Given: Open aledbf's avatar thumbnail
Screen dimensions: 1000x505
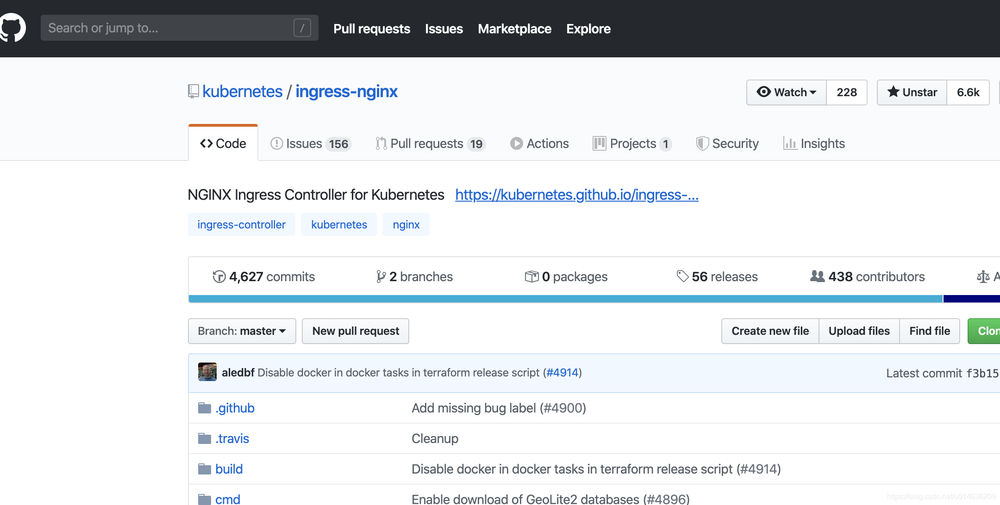Looking at the screenshot, I should pyautogui.click(x=207, y=372).
